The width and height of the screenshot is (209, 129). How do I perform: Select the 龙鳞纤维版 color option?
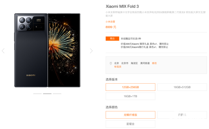coord(130,115)
